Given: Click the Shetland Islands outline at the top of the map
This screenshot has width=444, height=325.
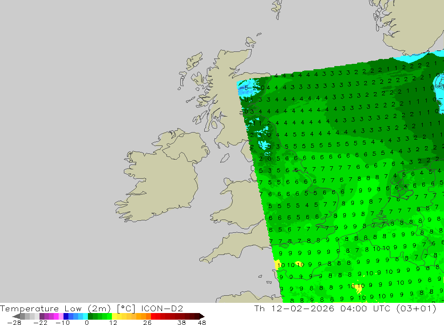Looking at the screenshot, I should click(x=277, y=9).
